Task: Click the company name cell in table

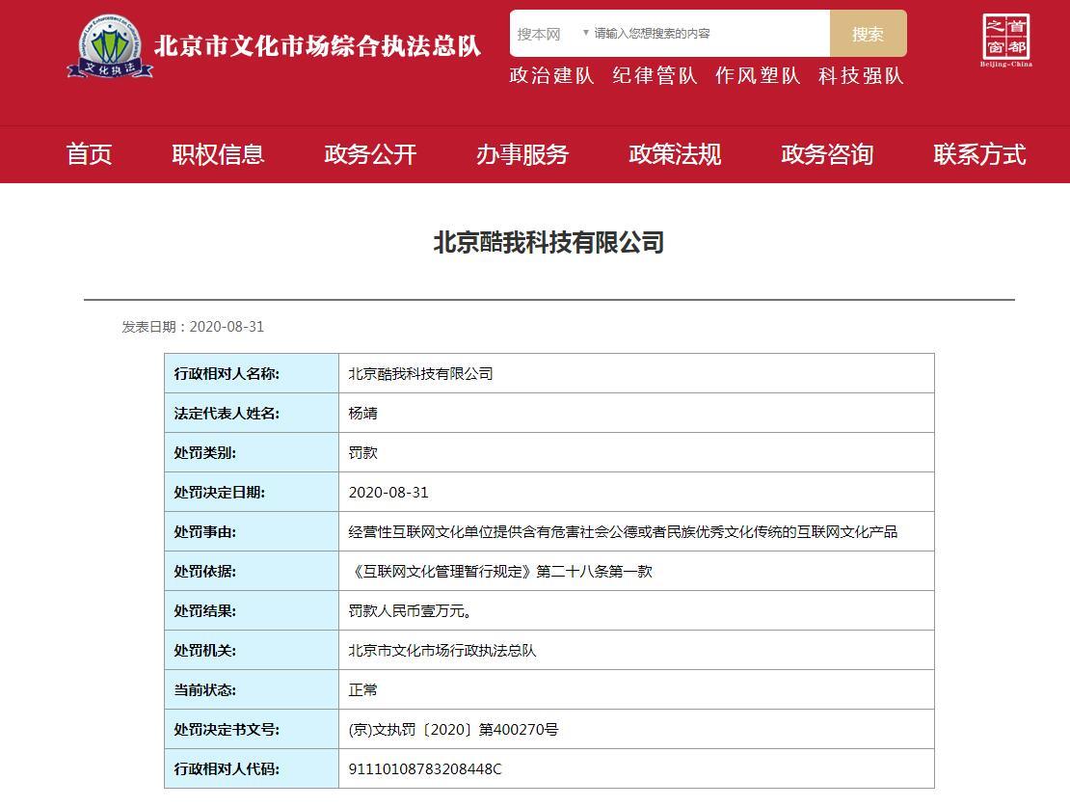Action: click(636, 373)
